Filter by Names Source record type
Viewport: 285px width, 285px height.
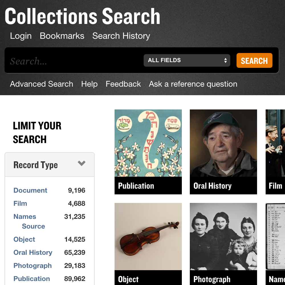29,221
